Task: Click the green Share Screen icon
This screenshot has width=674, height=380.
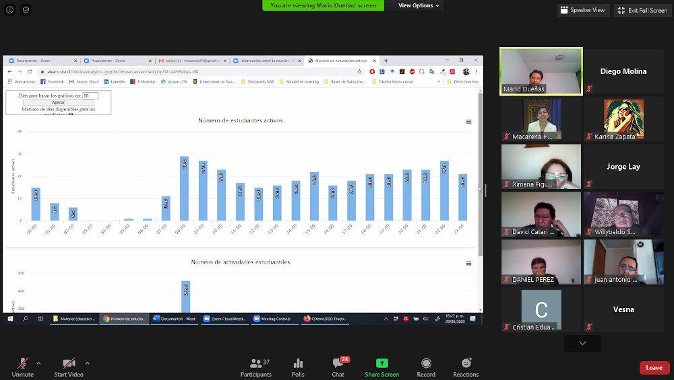Action: tap(381, 367)
